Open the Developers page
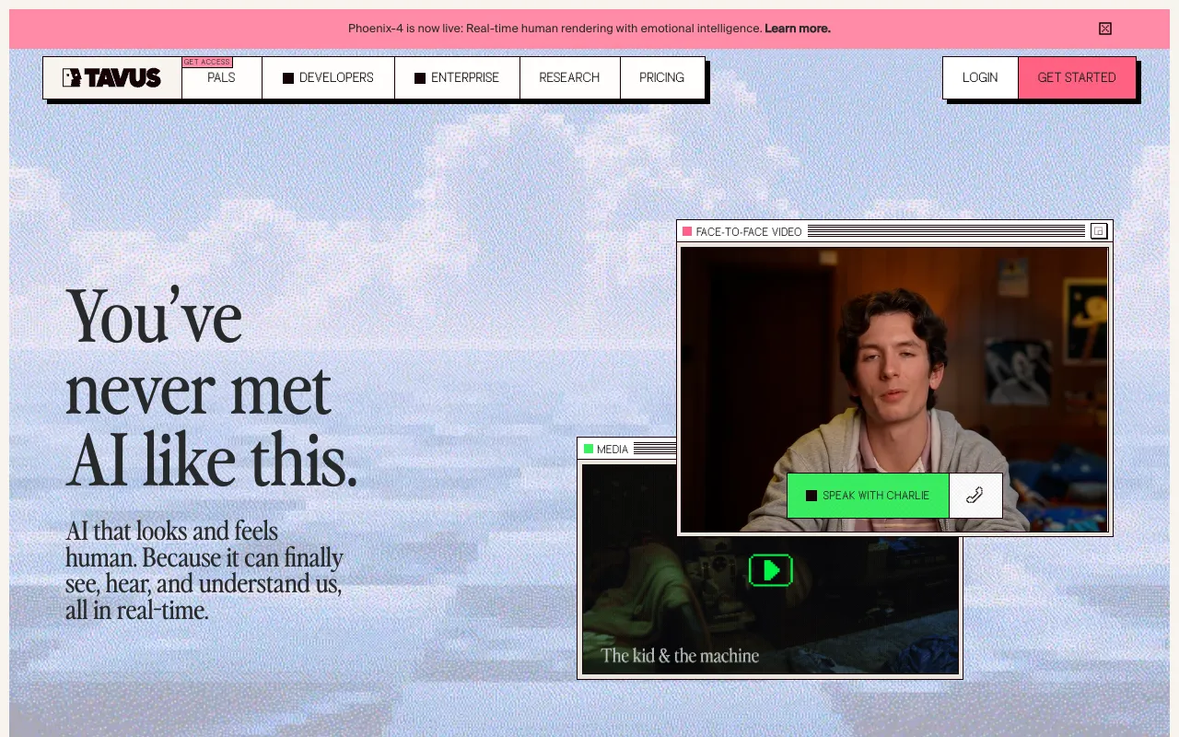1179x737 pixels. [335, 77]
